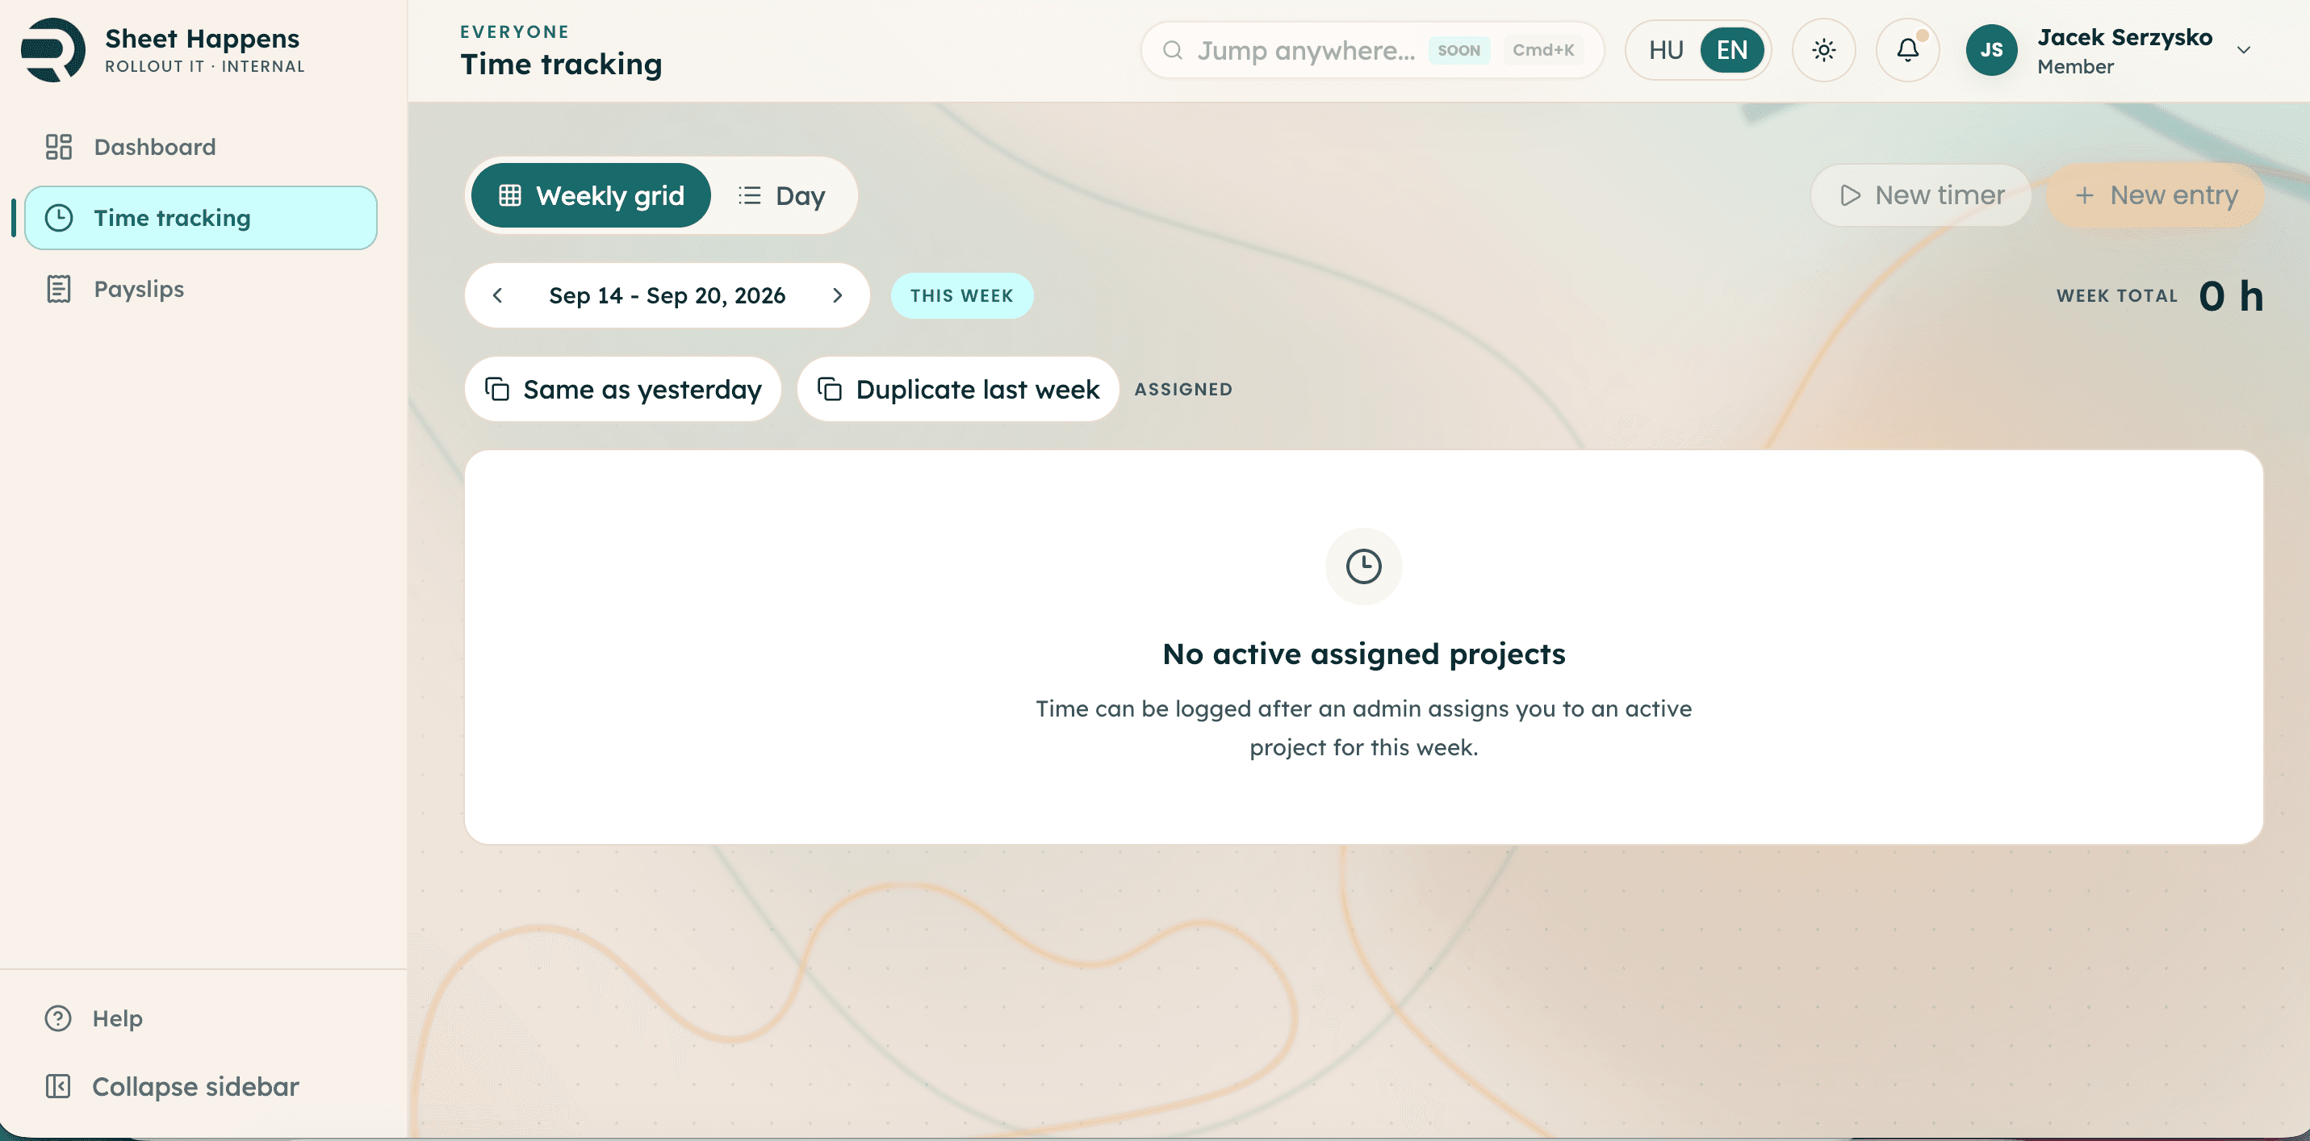2310x1141 pixels.
Task: Expand the Jacek Serzysko account menu chevron
Action: [2243, 50]
